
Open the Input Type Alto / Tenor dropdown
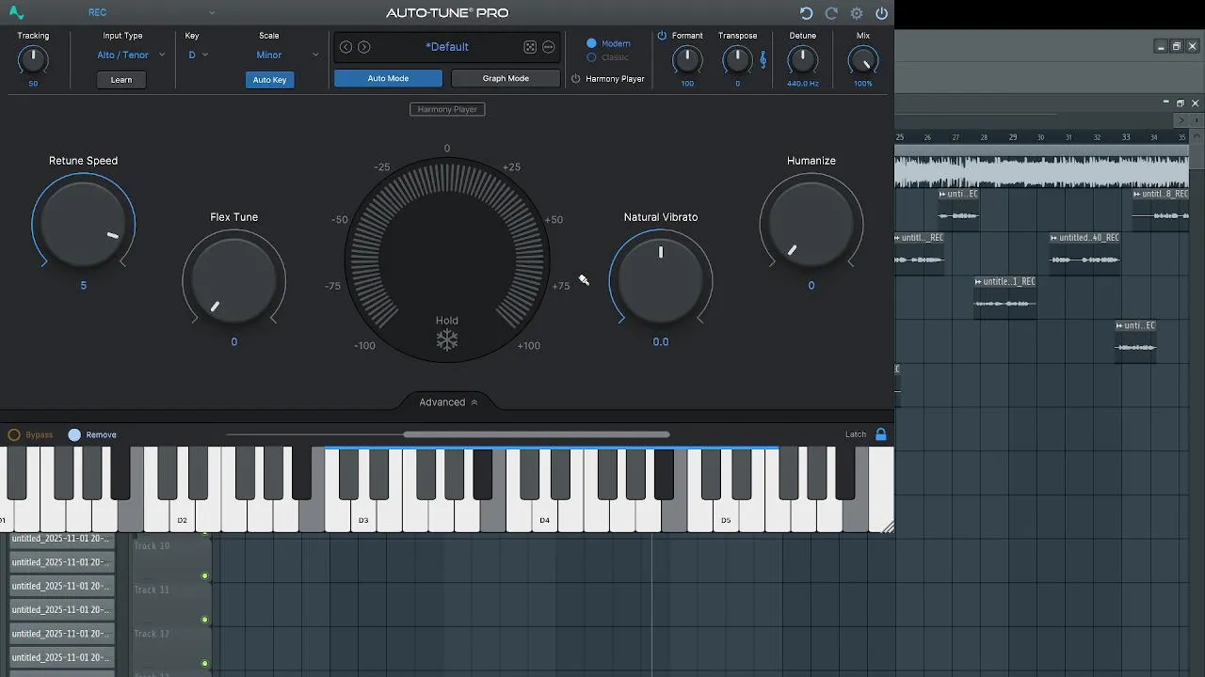click(x=131, y=55)
